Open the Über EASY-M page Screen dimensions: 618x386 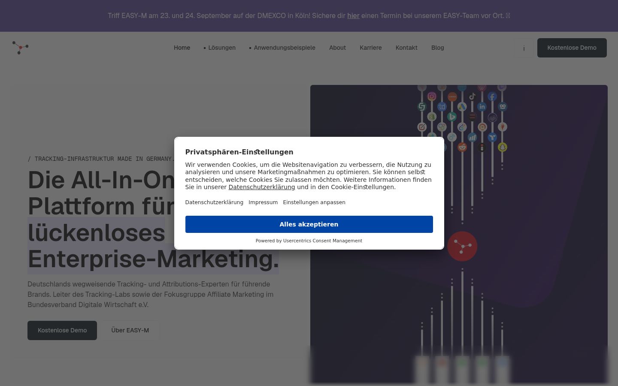point(130,330)
